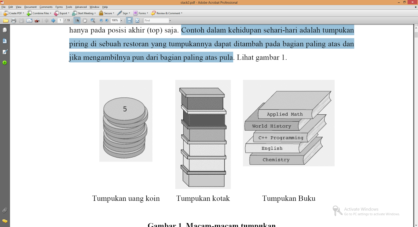
Task: Open the Document menu
Action: tap(31, 7)
